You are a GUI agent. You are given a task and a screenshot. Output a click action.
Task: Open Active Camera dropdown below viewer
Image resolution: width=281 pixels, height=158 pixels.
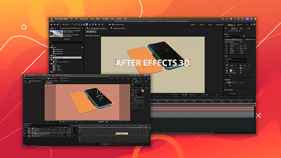tap(206, 95)
